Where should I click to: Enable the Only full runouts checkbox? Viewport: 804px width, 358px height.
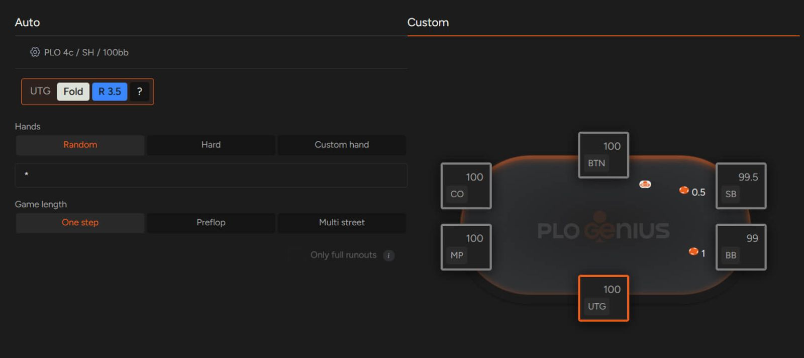[x=296, y=255]
